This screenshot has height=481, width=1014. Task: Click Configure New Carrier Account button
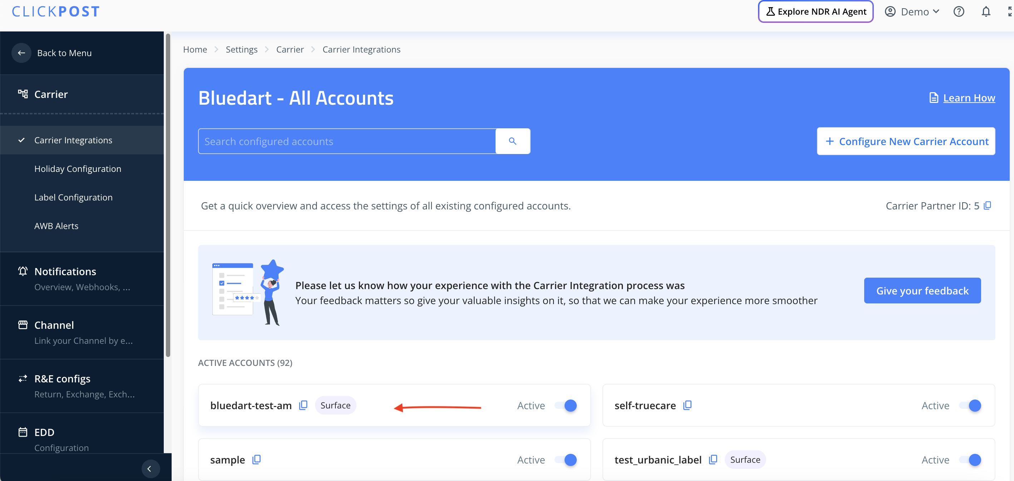coord(906,141)
